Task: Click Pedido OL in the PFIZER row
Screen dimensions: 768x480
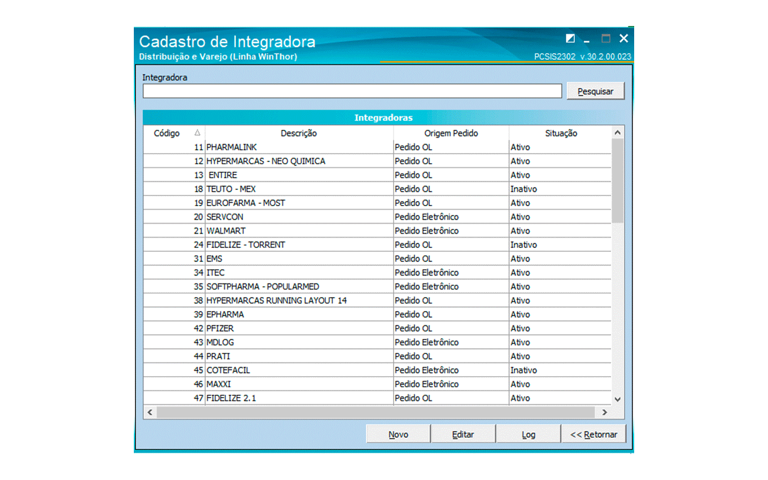Action: click(x=413, y=328)
